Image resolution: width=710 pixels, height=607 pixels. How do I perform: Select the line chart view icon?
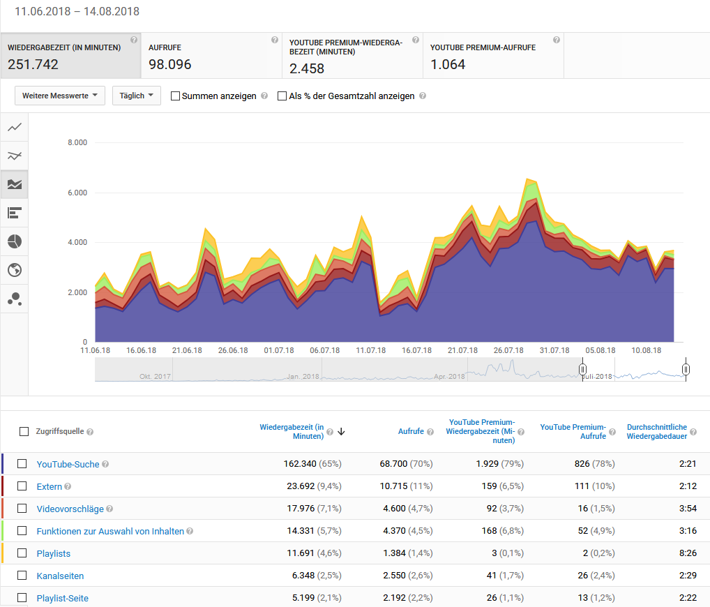pyautogui.click(x=15, y=128)
